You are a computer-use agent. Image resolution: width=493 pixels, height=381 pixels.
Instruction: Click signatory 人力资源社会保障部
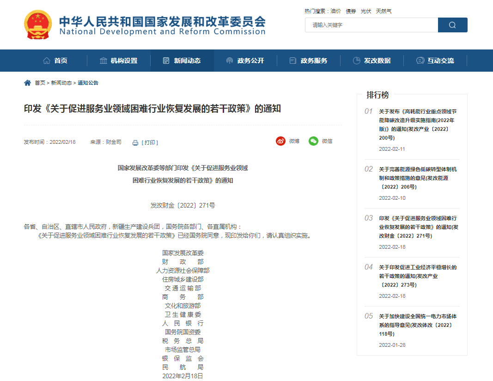click(x=183, y=270)
